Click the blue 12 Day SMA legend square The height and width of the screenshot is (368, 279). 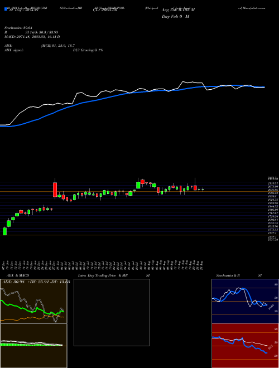tap(6, 9)
